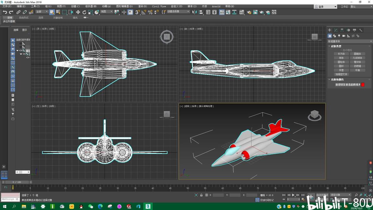This screenshot has height=210, width=373.
Task: Open Select by Name list
Action: (x=58, y=12)
